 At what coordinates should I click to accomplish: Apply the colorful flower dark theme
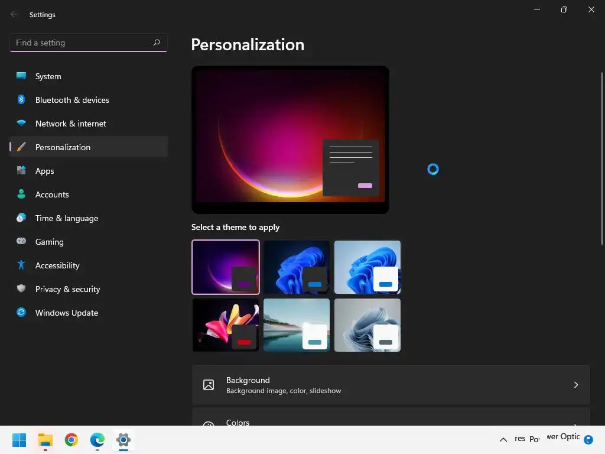click(x=226, y=325)
